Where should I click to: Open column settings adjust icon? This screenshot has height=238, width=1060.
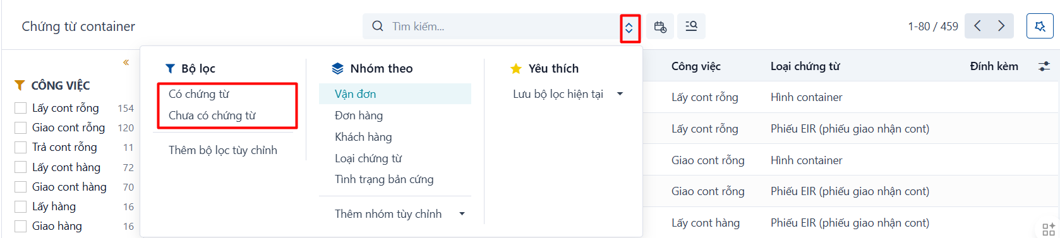[1044, 66]
